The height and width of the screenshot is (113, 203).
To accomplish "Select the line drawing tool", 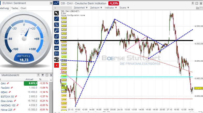I will coord(57,19).
